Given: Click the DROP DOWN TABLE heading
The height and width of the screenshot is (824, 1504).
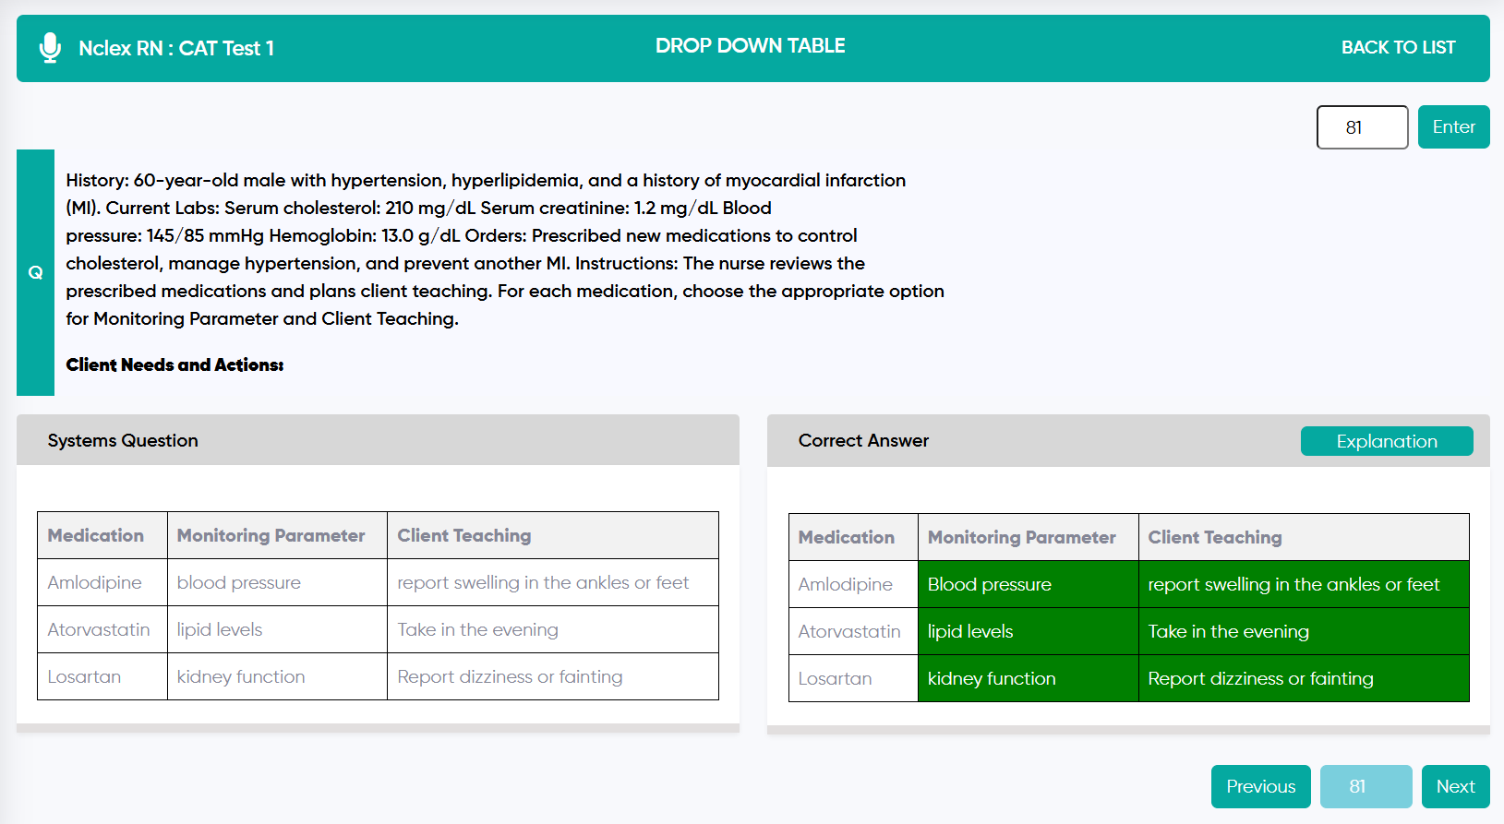Looking at the screenshot, I should click(x=750, y=46).
